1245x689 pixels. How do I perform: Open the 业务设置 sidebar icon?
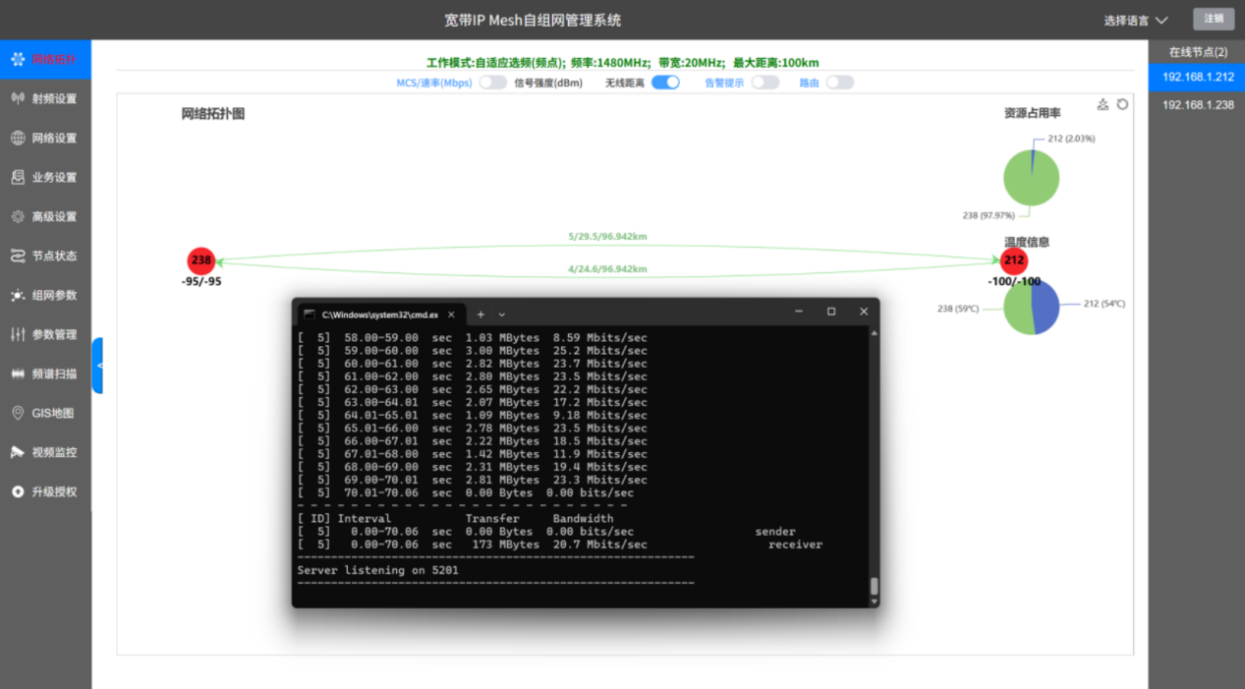coord(18,177)
